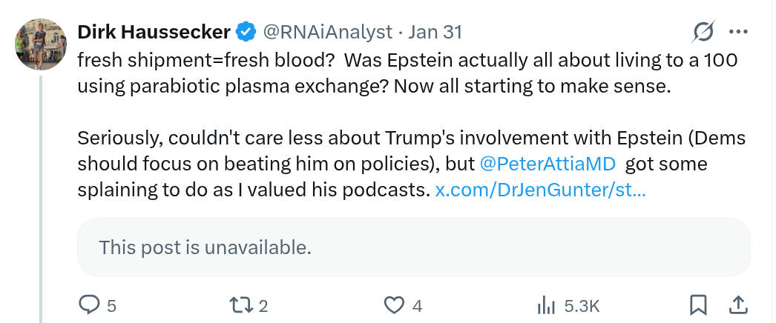
Task: Reply using the speech bubble icon
Action: [x=89, y=304]
